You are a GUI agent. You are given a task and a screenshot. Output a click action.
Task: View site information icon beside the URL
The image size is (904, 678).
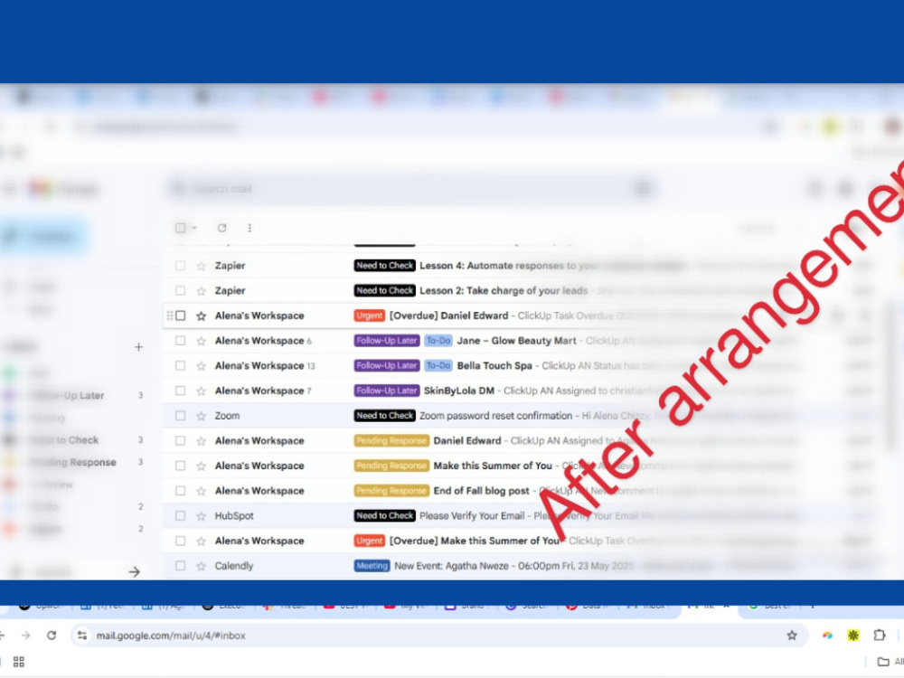(82, 636)
